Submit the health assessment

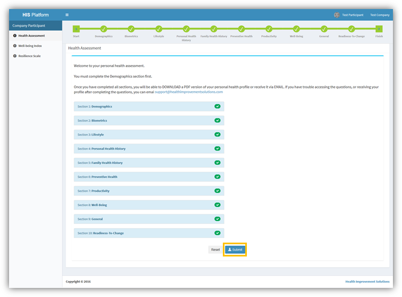(x=235, y=250)
